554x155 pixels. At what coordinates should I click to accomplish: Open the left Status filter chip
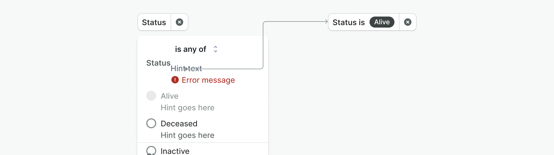tap(154, 22)
